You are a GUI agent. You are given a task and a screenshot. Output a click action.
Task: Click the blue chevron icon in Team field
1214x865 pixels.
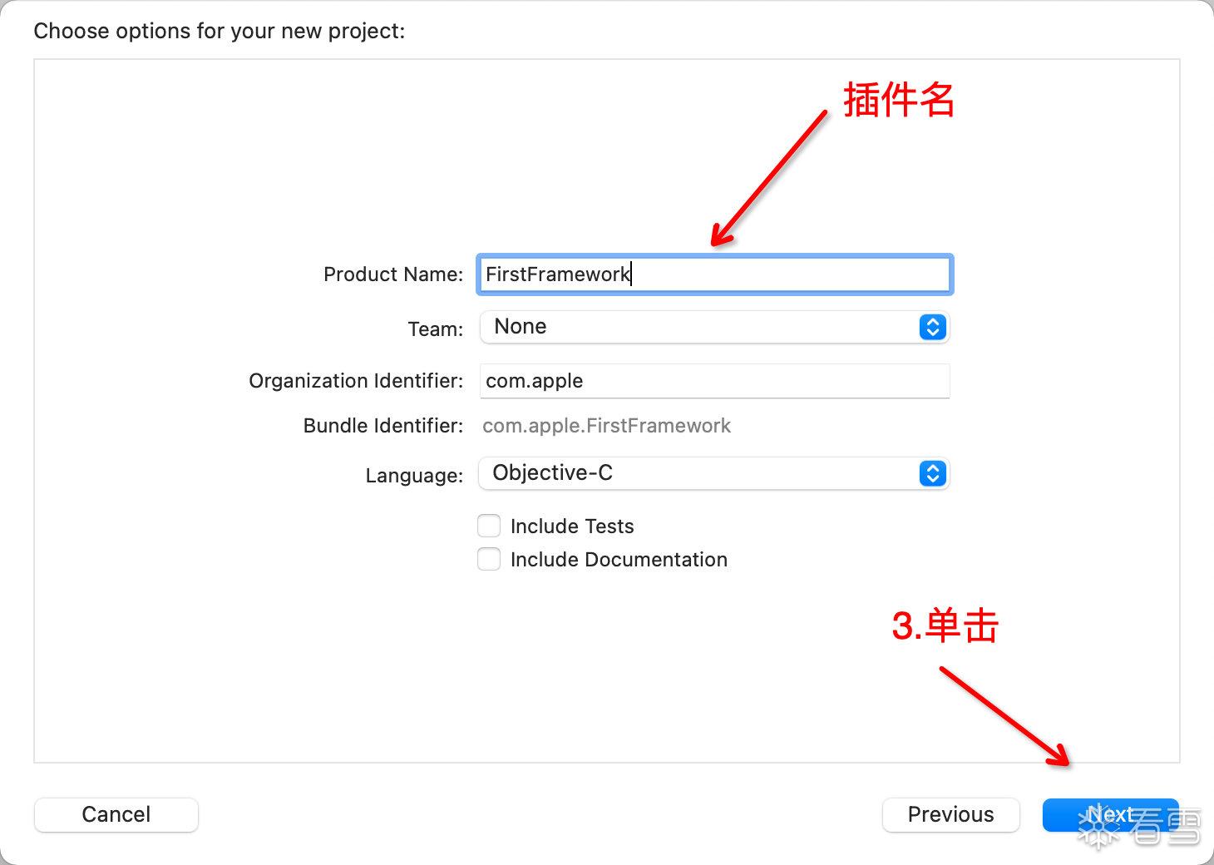coord(932,327)
